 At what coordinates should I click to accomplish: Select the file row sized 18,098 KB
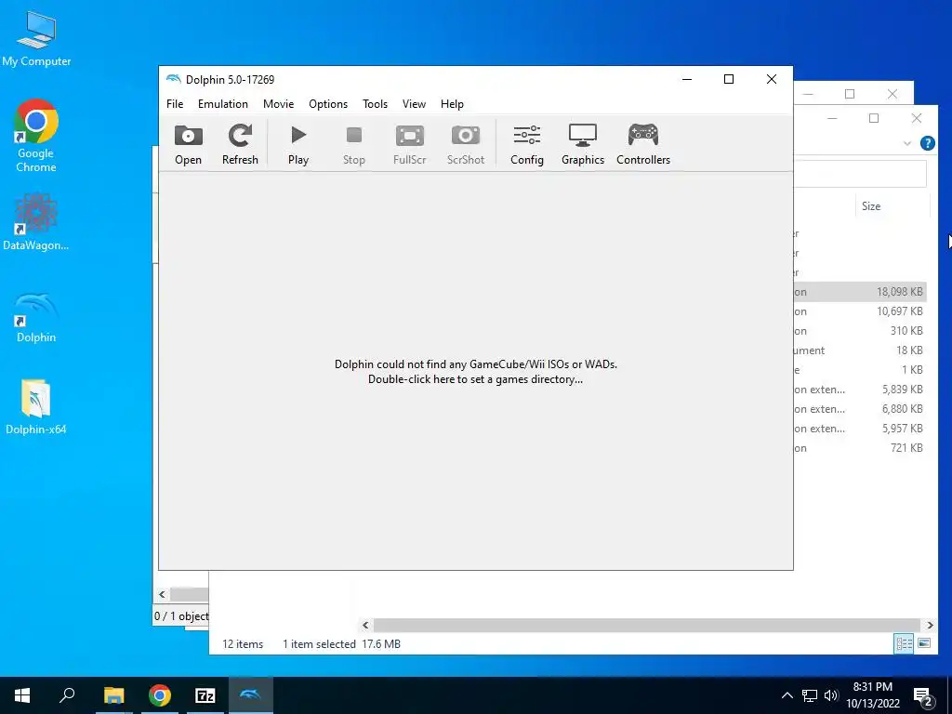click(861, 292)
